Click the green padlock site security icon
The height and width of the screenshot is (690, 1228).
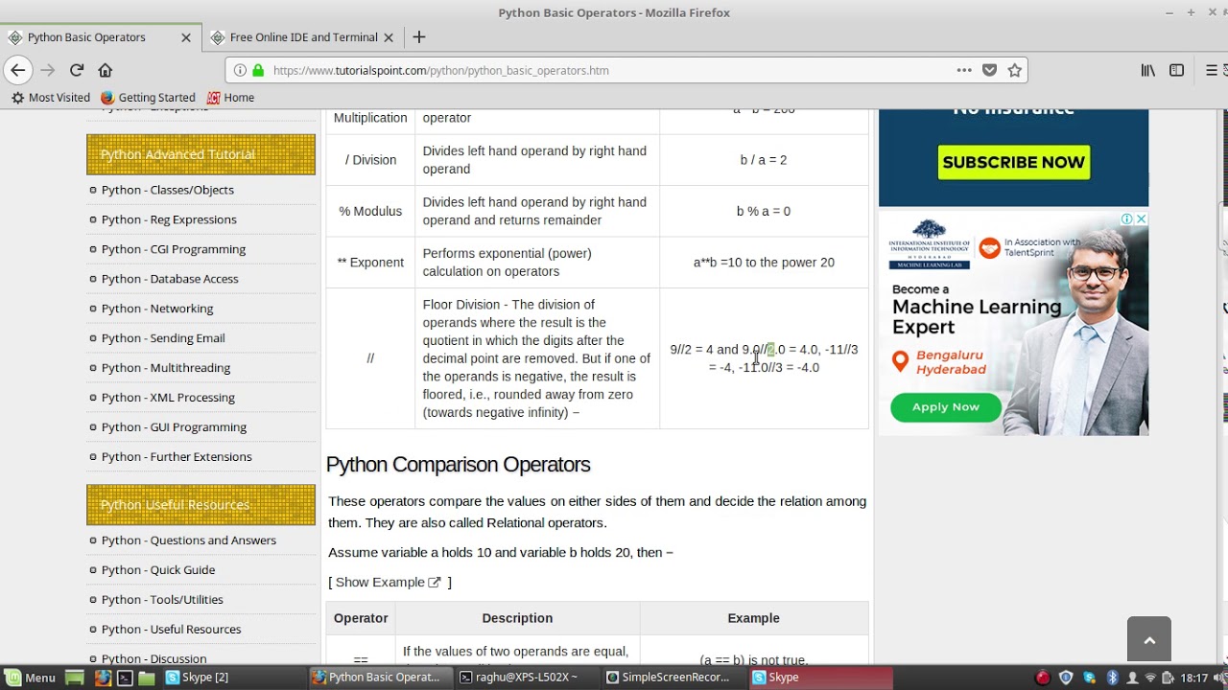coord(257,70)
